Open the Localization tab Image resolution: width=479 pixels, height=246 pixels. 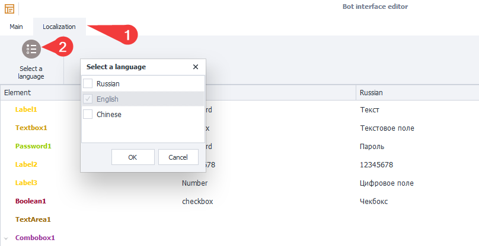click(59, 27)
